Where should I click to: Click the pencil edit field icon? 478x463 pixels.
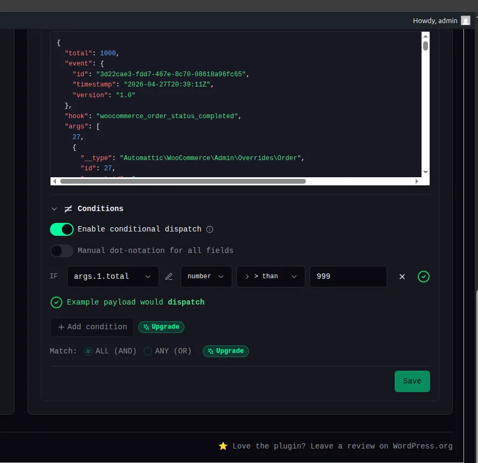point(169,277)
